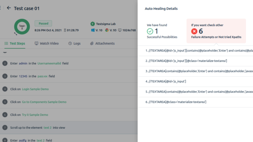Select xpath 3 starting with contains placeholder
This screenshot has height=142, width=253.
coord(195,71)
